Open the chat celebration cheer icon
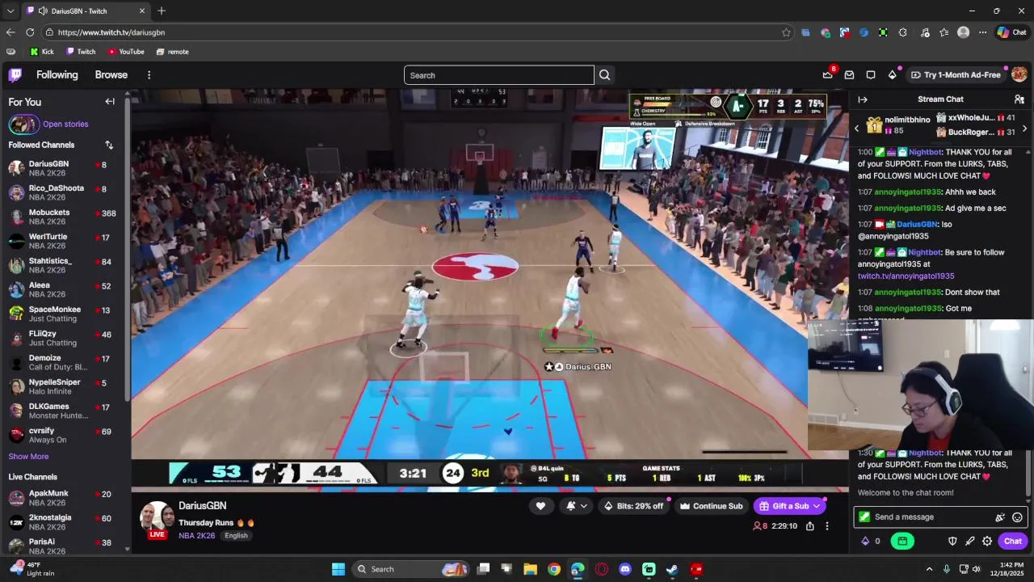 point(1000,517)
